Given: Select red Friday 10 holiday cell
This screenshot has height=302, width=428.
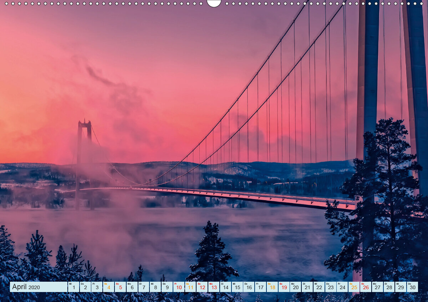Looking at the screenshot, I should tap(179, 287).
